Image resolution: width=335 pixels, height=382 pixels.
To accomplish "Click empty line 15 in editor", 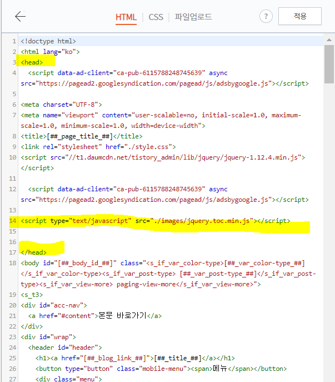I will click(x=171, y=231).
